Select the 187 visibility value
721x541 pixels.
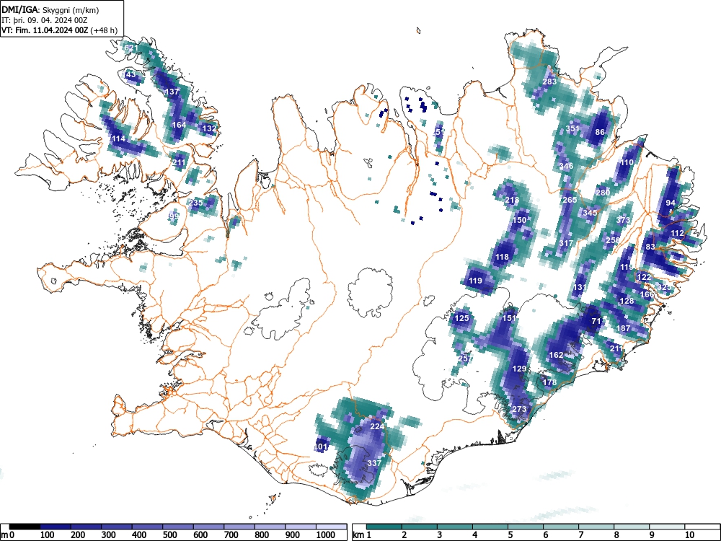[624, 328]
